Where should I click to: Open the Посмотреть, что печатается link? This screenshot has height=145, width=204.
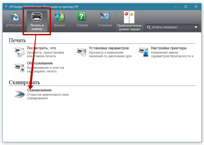[41, 48]
